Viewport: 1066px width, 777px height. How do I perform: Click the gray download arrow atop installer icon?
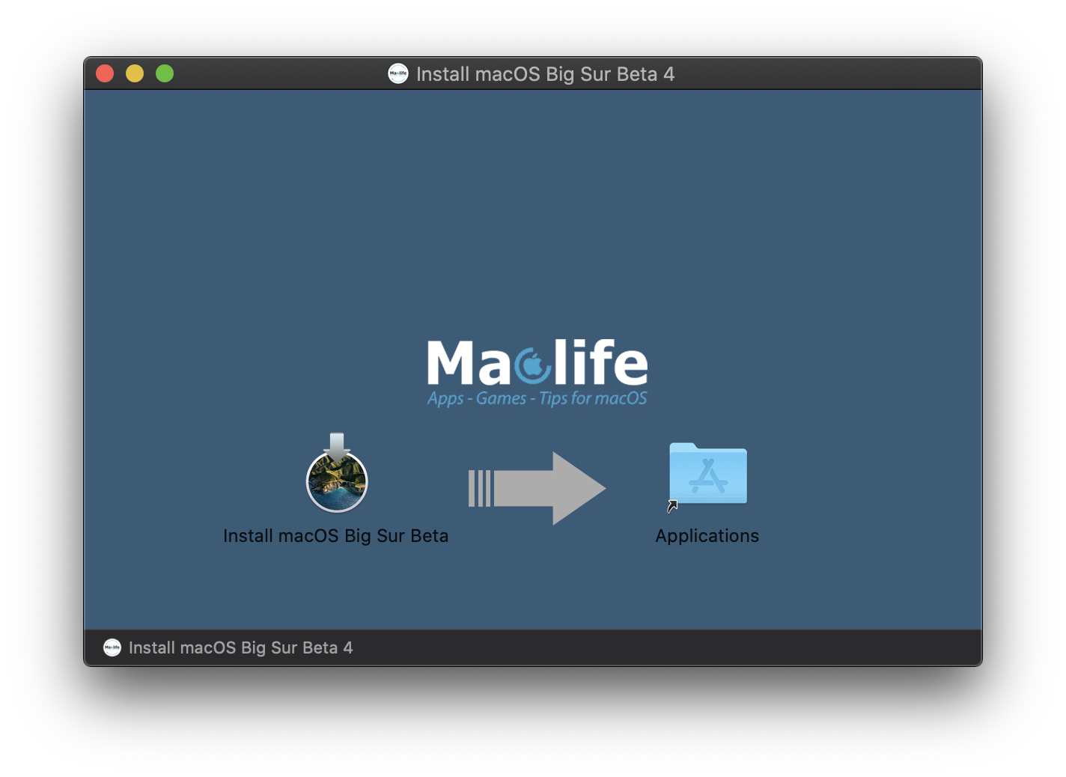(337, 446)
